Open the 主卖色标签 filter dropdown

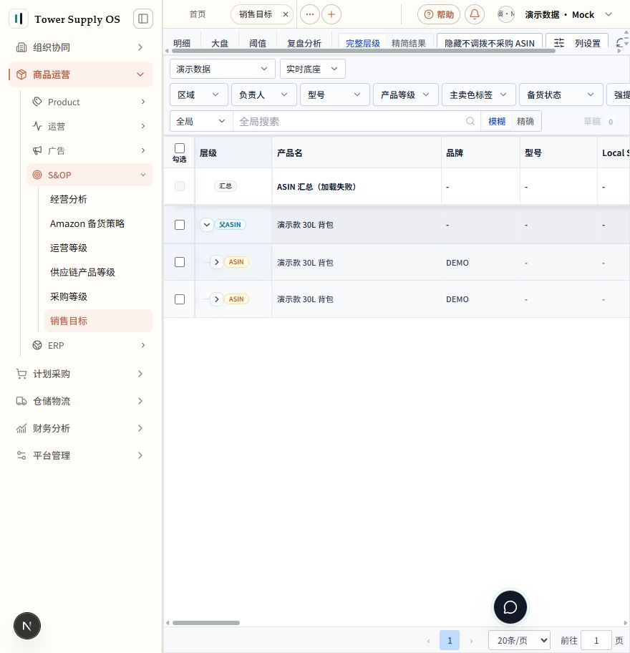coord(478,95)
